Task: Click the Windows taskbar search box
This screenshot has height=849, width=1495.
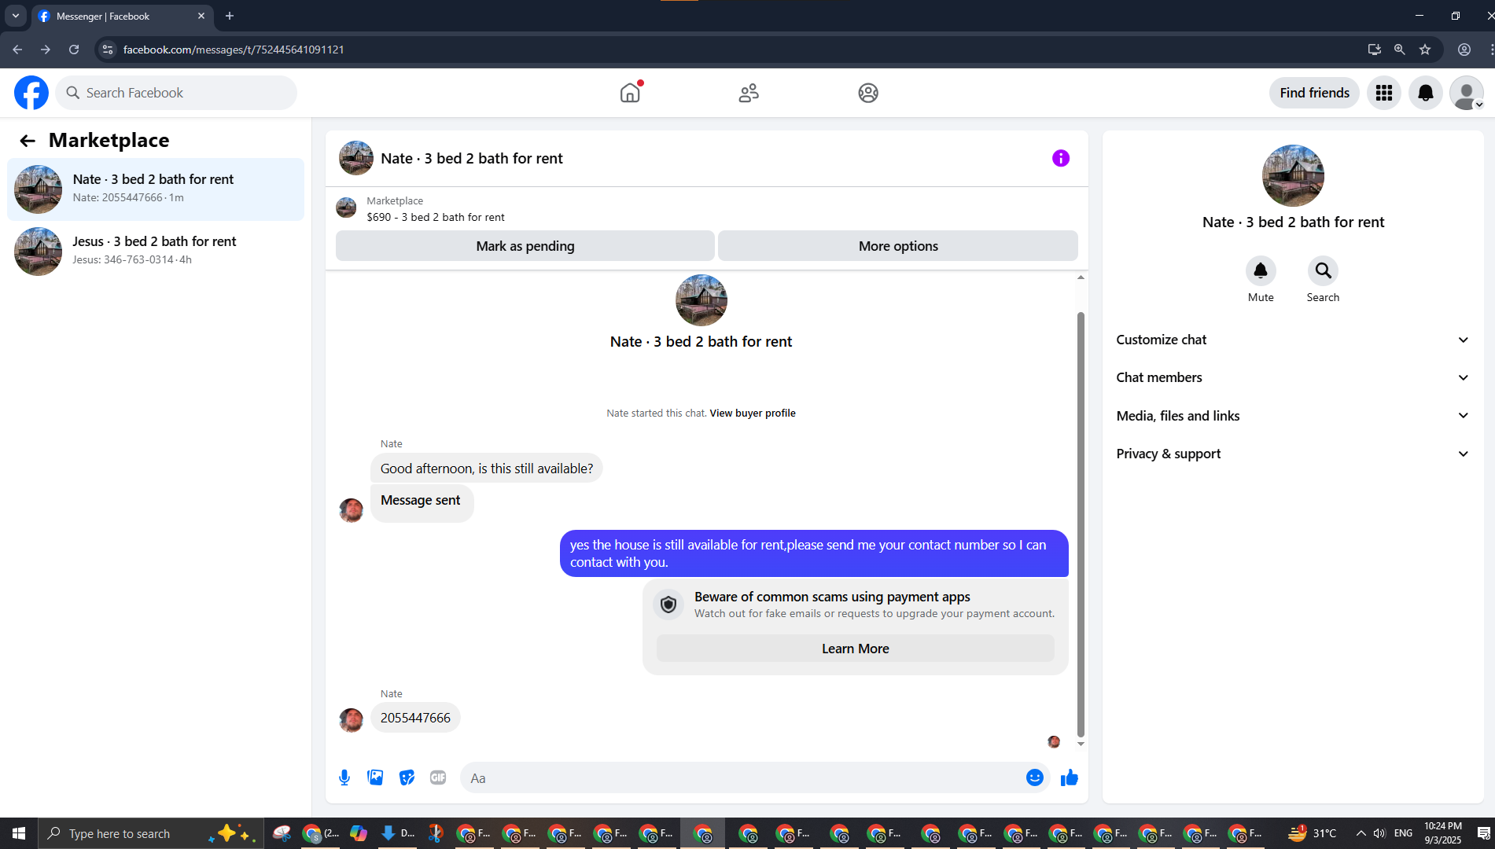Action: point(149,833)
